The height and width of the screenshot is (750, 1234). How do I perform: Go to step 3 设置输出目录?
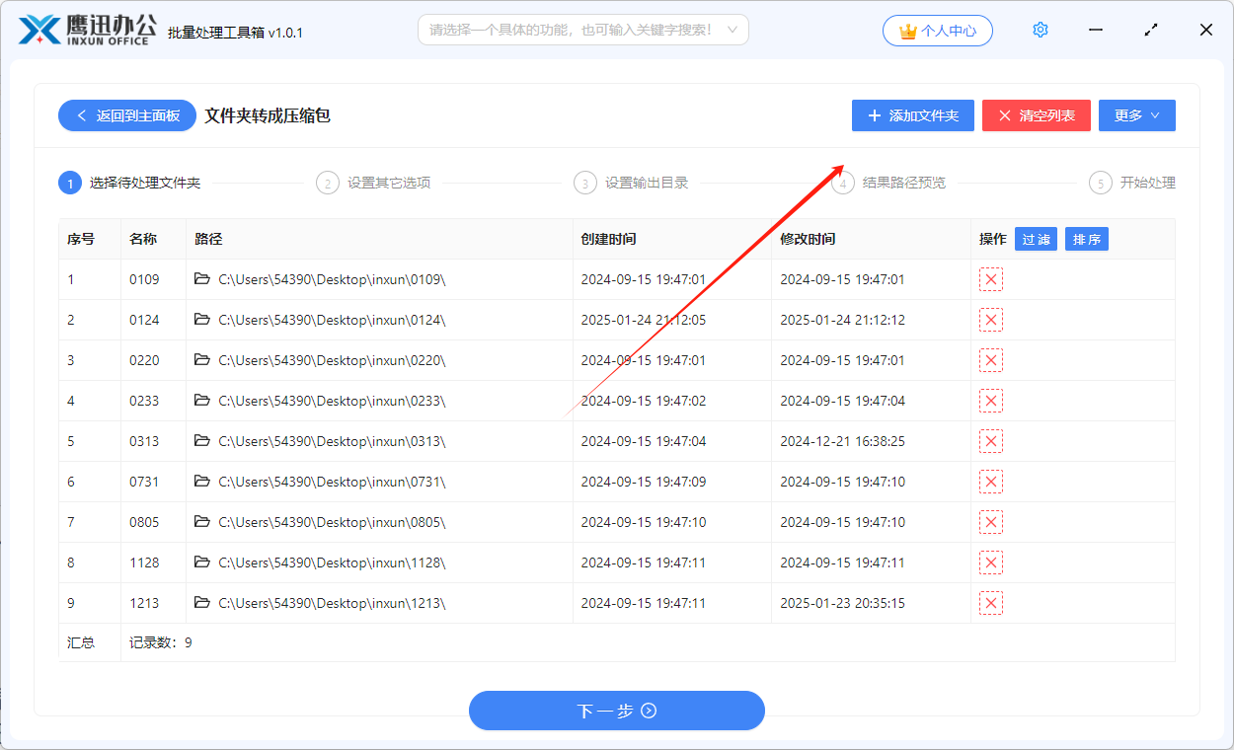coord(631,183)
